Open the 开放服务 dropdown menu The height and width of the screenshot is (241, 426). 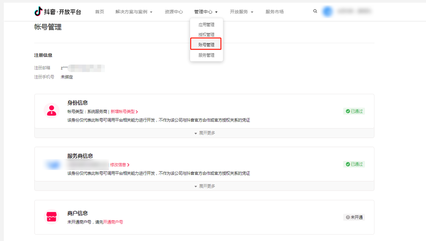pos(242,12)
